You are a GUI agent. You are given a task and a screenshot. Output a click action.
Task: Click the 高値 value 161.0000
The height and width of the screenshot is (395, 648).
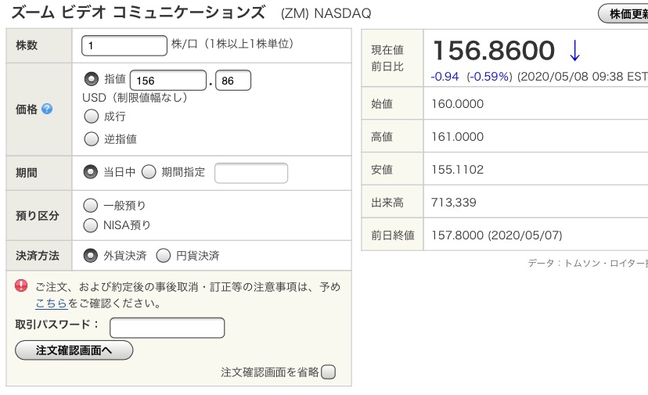point(458,137)
